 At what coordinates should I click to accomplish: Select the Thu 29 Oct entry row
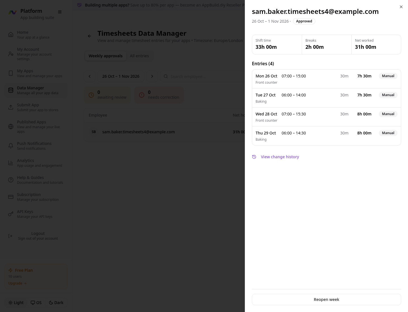[x=326, y=136]
